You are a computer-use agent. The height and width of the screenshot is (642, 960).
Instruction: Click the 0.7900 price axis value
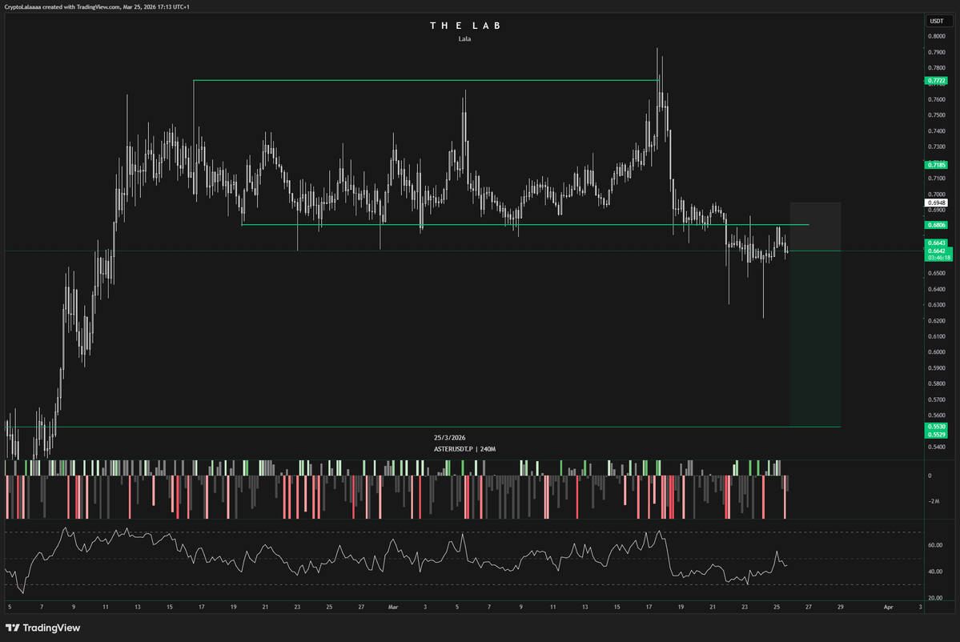click(x=936, y=52)
